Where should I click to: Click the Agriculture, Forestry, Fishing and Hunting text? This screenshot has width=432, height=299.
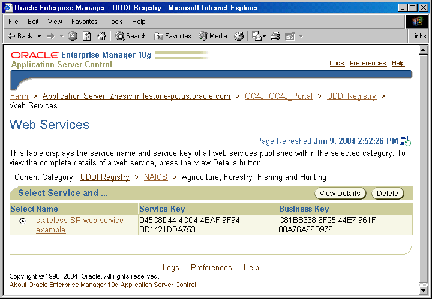(254, 177)
